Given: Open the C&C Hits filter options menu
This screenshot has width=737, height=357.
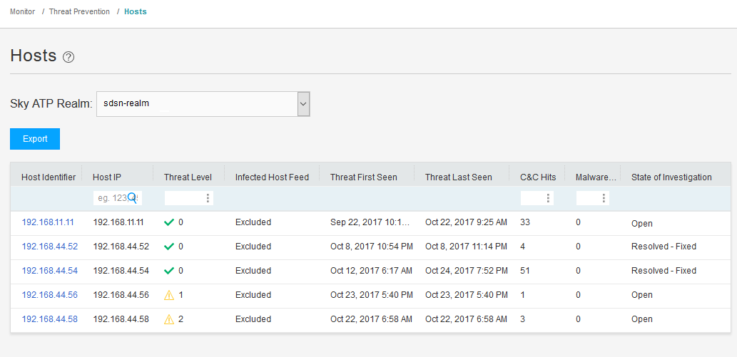Looking at the screenshot, I should (548, 198).
